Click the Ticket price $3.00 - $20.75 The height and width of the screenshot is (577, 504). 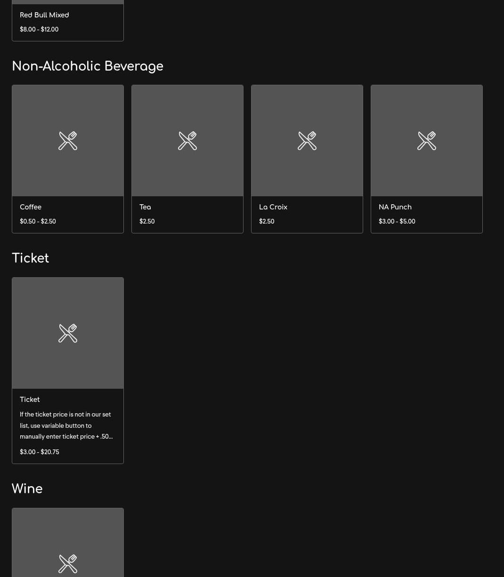40,452
